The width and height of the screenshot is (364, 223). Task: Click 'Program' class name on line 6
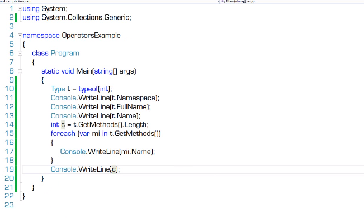coord(65,54)
